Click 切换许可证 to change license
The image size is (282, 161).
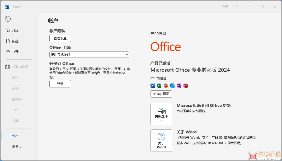click(x=161, y=94)
